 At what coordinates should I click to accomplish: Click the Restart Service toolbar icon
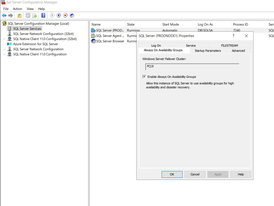click(72, 15)
